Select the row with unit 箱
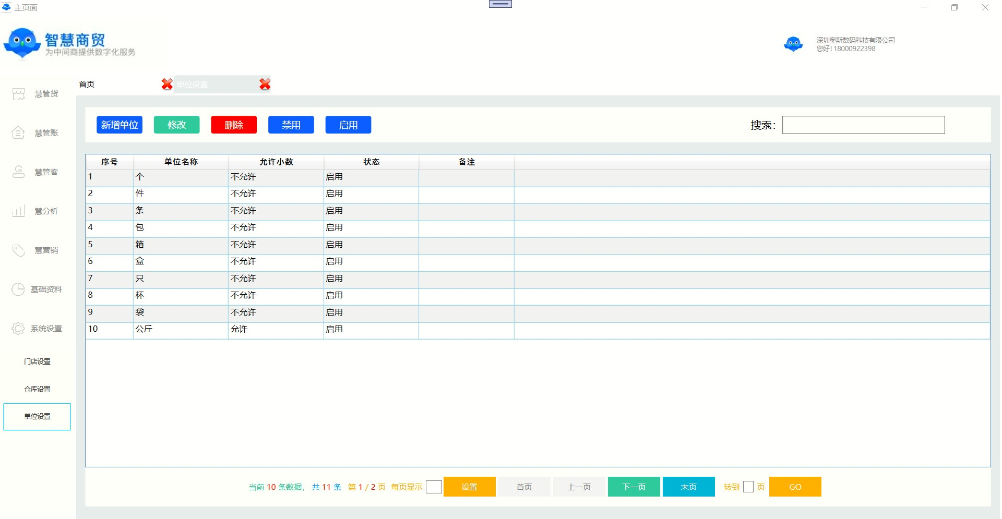The image size is (1002, 519). (538, 246)
